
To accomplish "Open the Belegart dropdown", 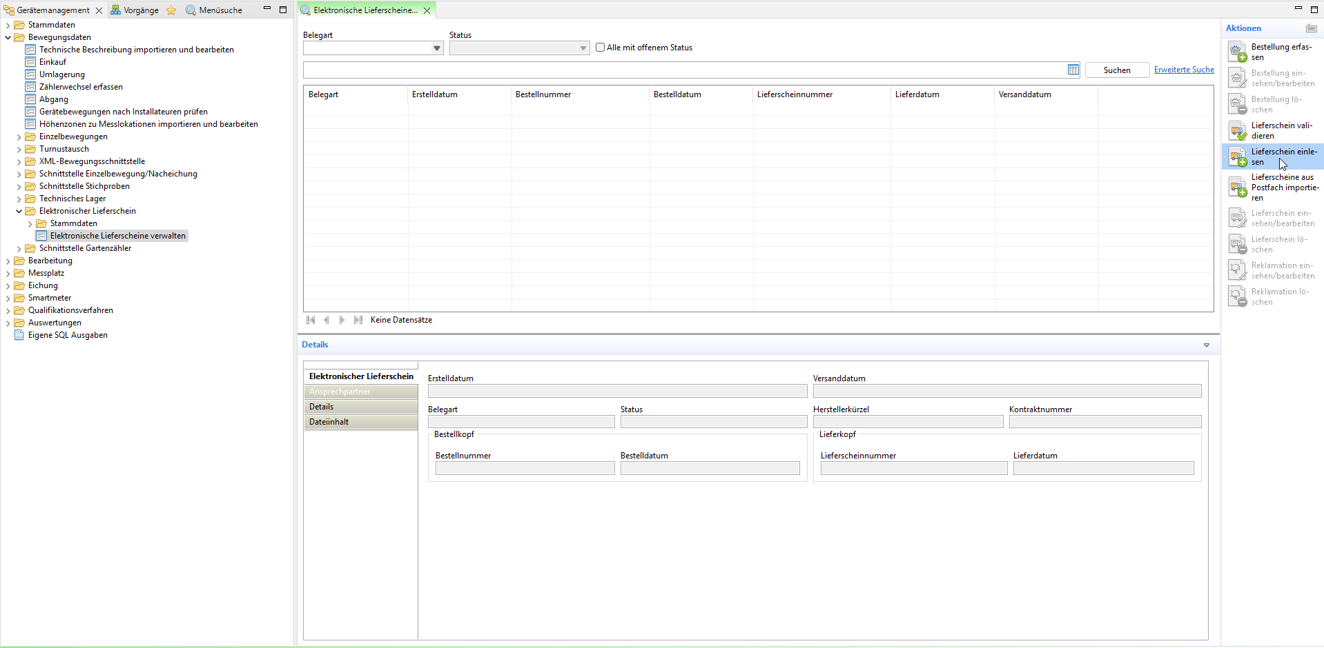I will click(x=436, y=48).
